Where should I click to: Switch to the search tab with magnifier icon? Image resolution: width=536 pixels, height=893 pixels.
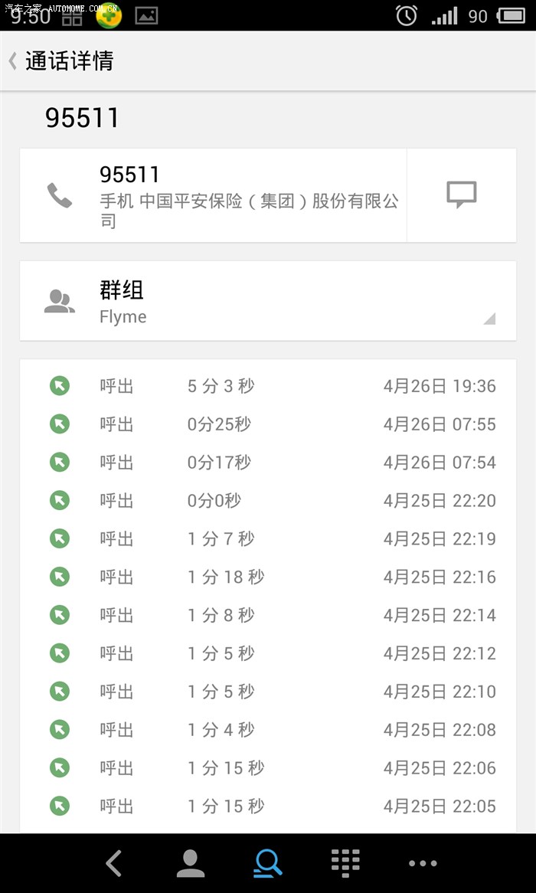point(267,862)
